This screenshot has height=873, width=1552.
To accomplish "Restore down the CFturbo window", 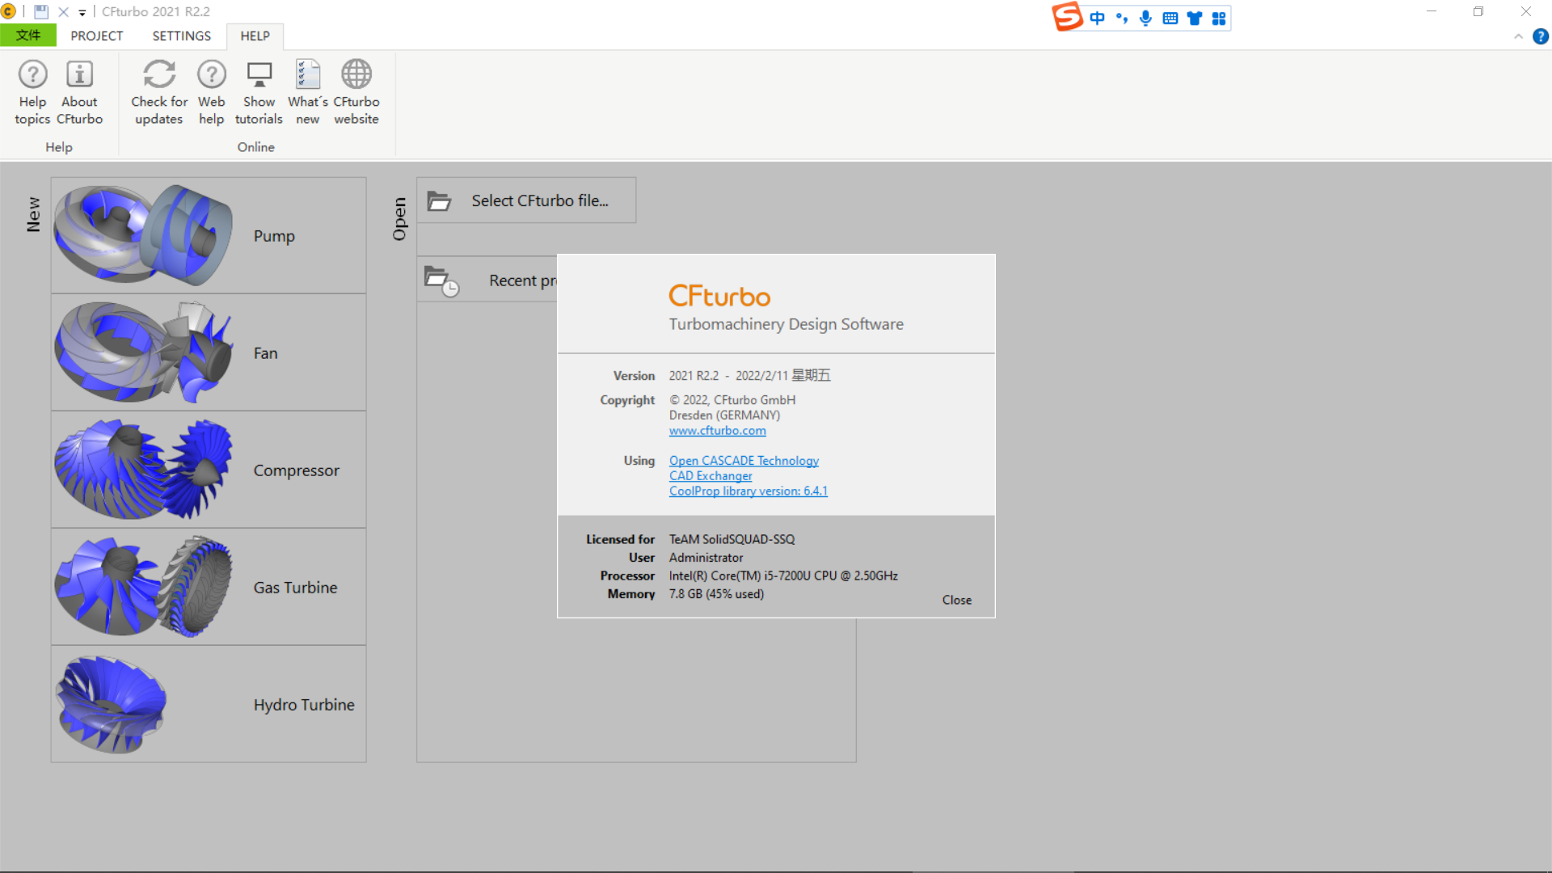I will pos(1478,12).
